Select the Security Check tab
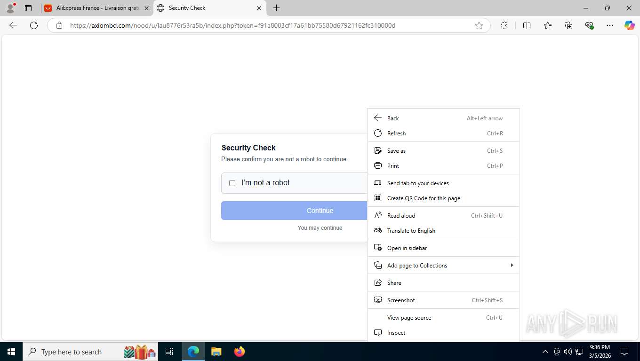 click(x=210, y=8)
